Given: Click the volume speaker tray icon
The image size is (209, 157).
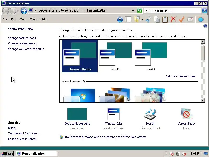Looking at the screenshot, I should click(184, 154).
